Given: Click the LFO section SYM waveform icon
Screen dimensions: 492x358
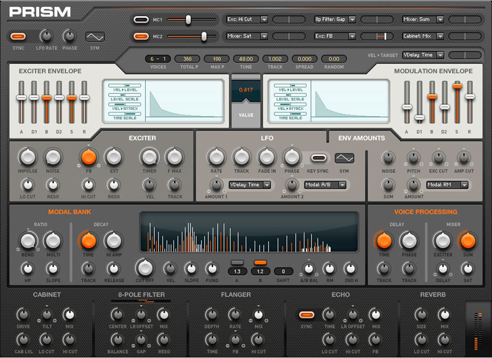Looking at the screenshot, I should click(344, 158).
